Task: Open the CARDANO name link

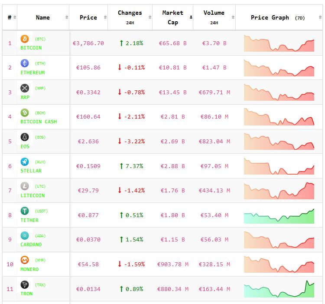Action: pos(31,245)
